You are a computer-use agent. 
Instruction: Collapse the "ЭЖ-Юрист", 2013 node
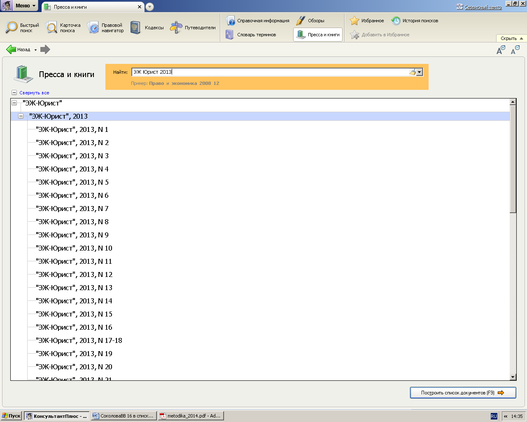pyautogui.click(x=21, y=116)
